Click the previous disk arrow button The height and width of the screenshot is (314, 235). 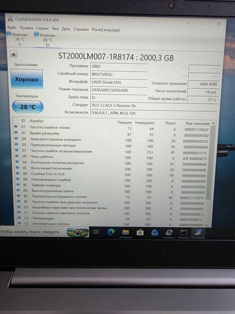[13, 54]
